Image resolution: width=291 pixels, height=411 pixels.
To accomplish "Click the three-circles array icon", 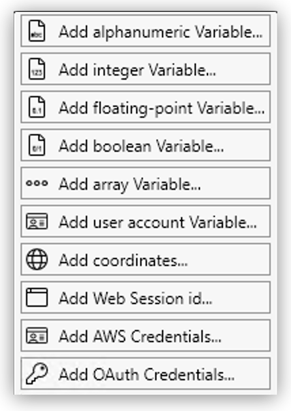I will (37, 183).
